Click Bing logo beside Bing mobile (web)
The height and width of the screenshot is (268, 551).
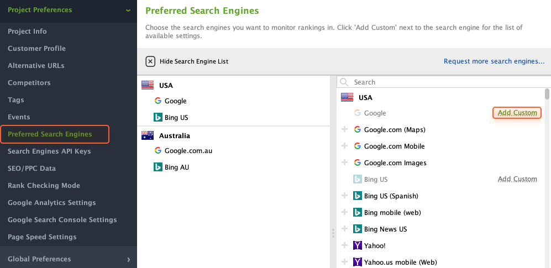click(358, 213)
